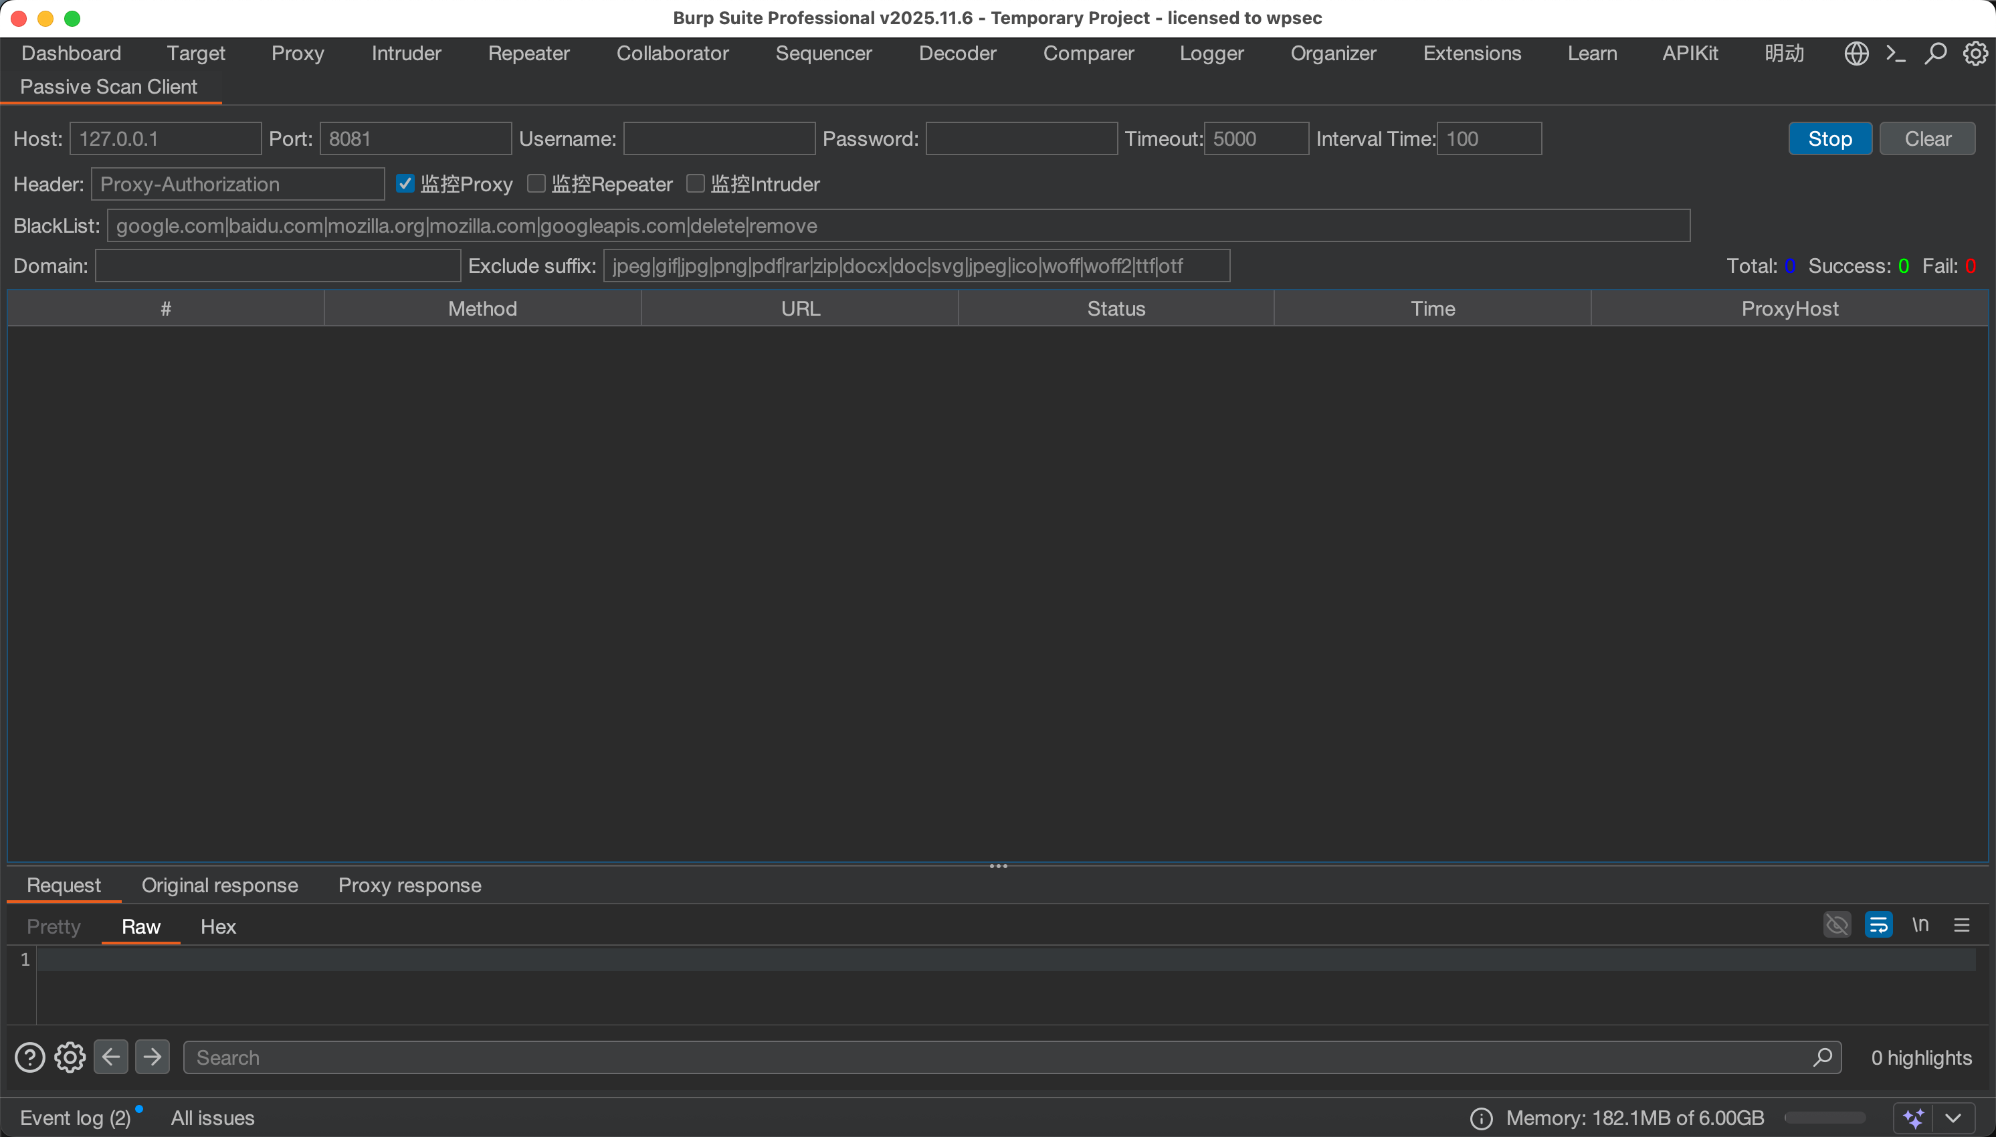The width and height of the screenshot is (1996, 1137).
Task: Uncheck the 监控Proxy checkbox
Action: click(405, 183)
